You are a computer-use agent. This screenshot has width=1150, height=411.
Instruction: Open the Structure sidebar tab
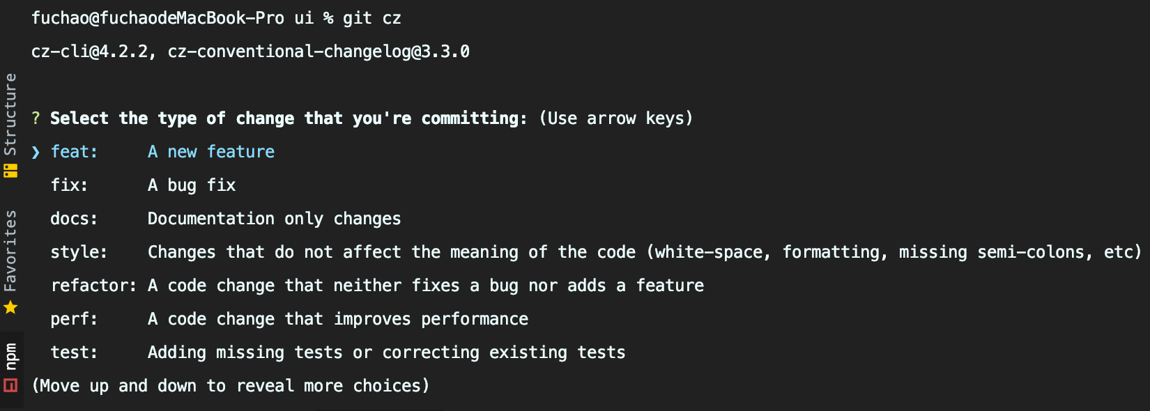10,114
